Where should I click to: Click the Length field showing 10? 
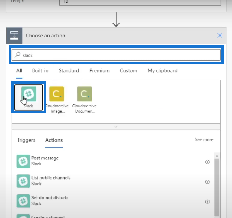tap(140, 2)
